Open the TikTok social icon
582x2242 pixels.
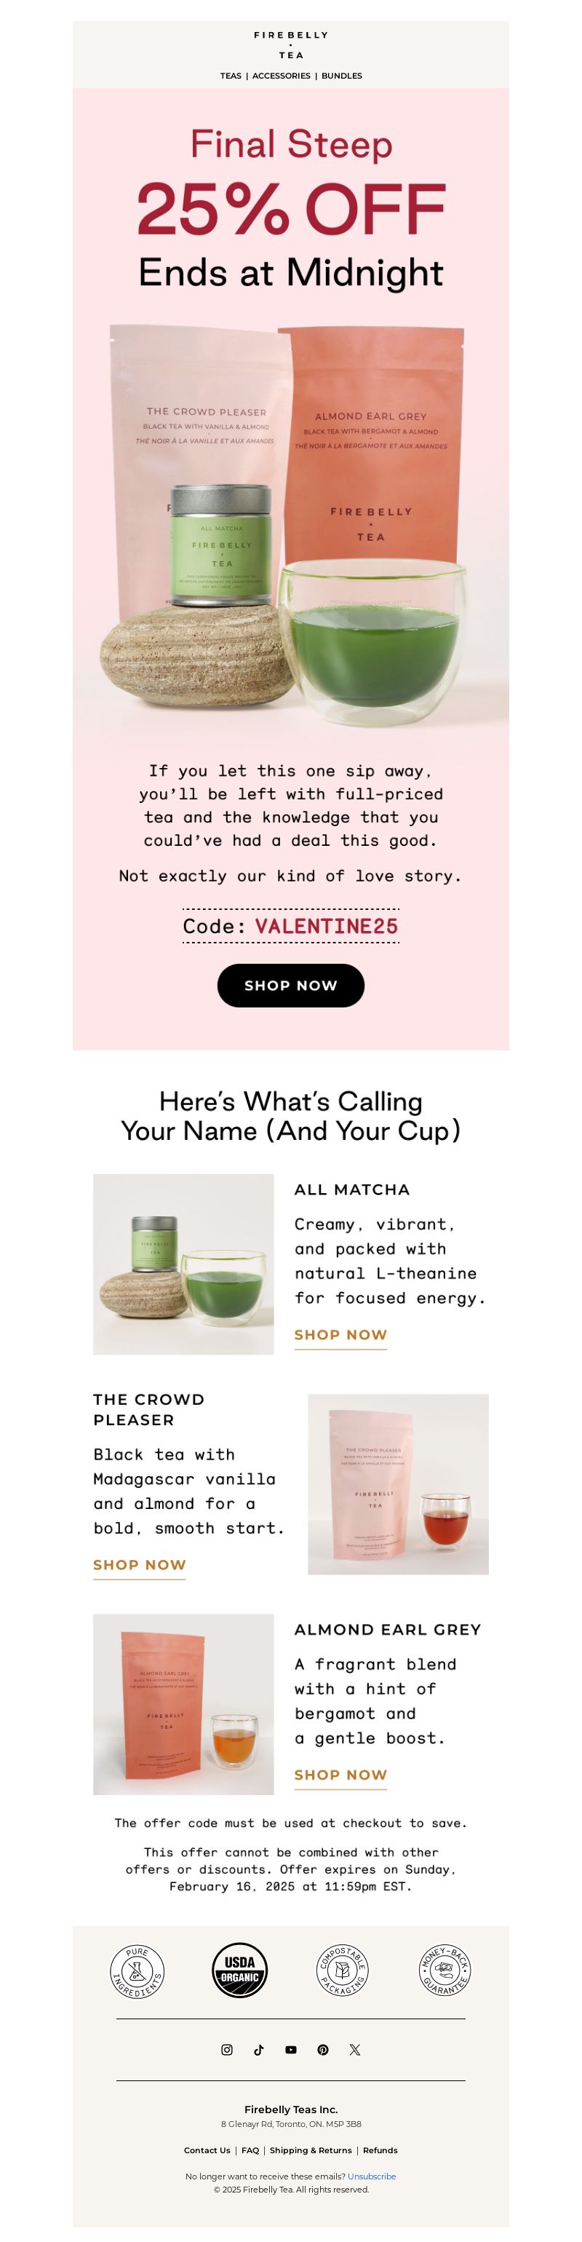[x=258, y=2049]
